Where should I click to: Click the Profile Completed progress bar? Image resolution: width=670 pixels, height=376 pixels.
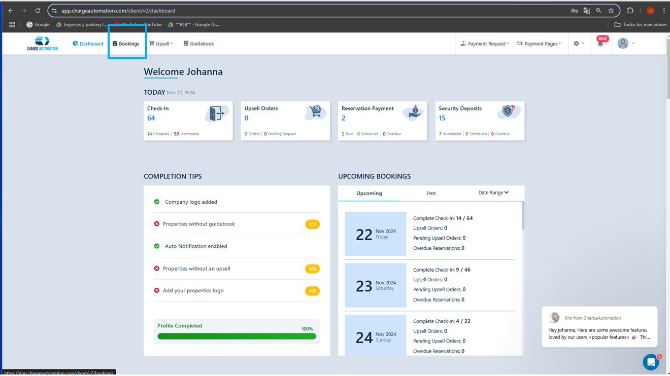[237, 336]
